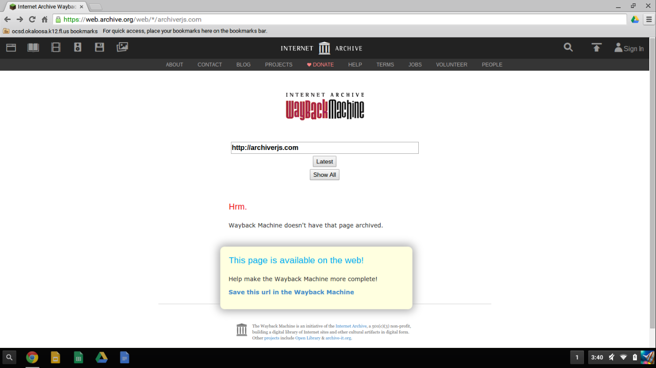
Task: Open the Audio speaker icon
Action: 78,47
